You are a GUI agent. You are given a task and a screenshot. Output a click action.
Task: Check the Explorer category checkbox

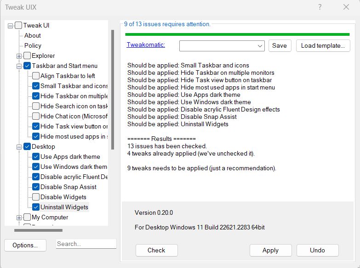(27, 56)
